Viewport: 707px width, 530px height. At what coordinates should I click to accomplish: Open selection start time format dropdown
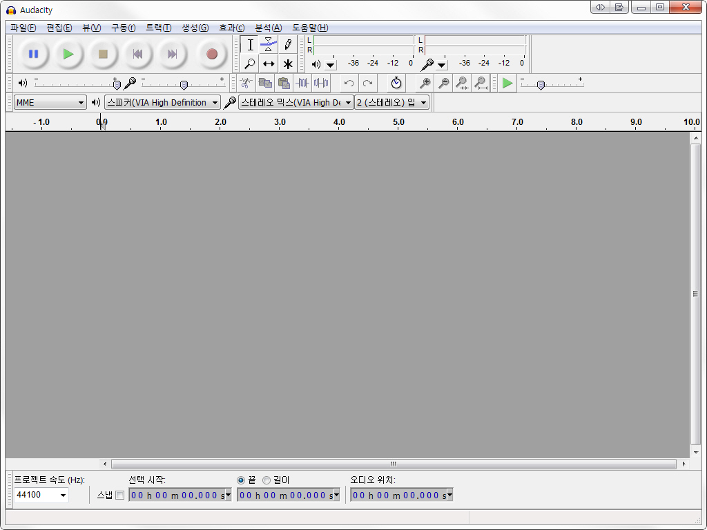coord(228,495)
